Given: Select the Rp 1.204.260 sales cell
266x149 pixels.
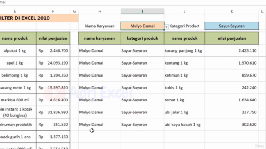Looking at the screenshot, I should [x=53, y=75].
